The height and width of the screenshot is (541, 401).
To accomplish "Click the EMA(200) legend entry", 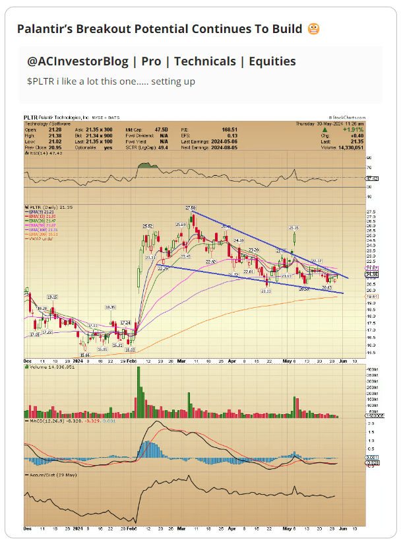I will pos(42,234).
